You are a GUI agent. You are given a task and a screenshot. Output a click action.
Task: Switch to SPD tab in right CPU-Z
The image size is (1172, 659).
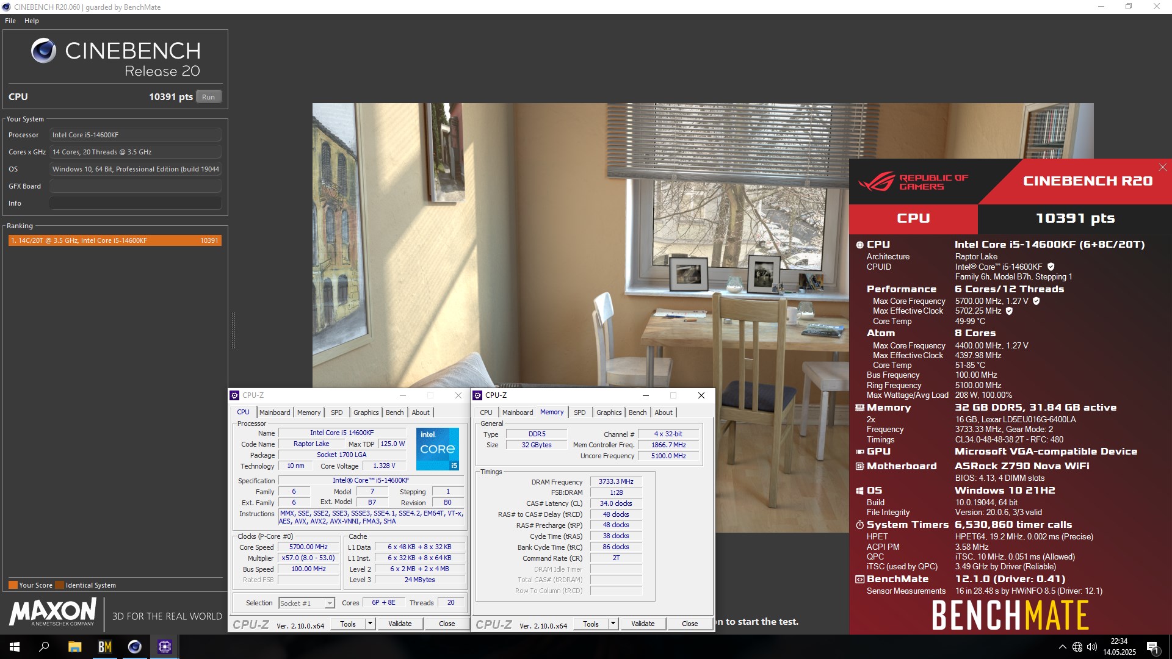580,412
